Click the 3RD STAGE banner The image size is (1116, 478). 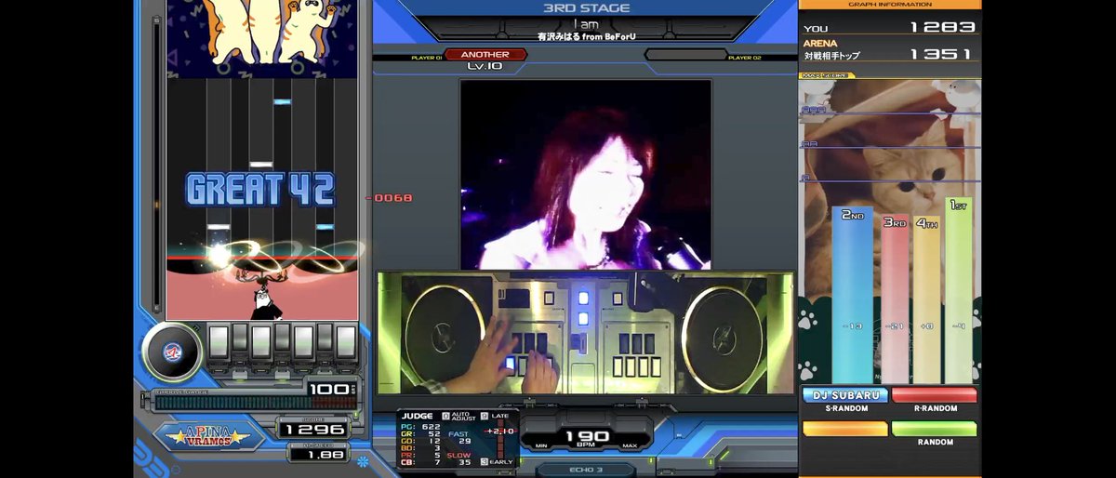[x=586, y=7]
